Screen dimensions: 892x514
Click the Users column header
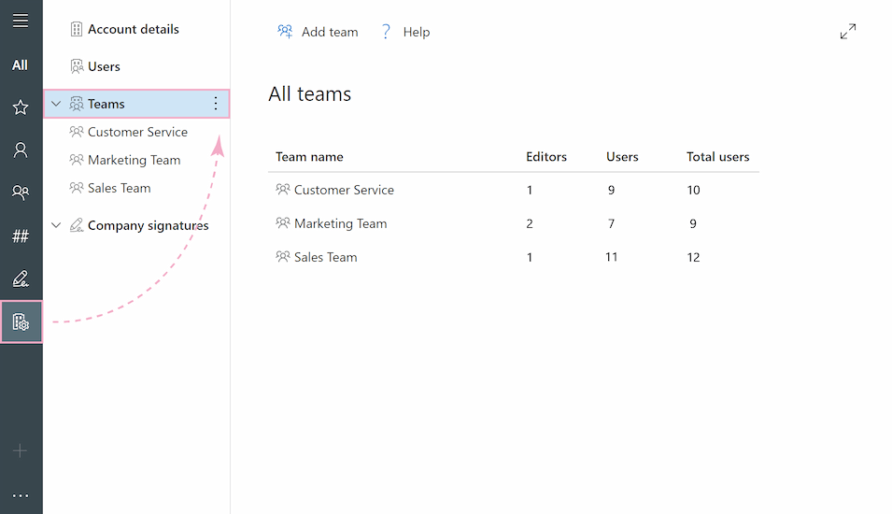tap(622, 156)
